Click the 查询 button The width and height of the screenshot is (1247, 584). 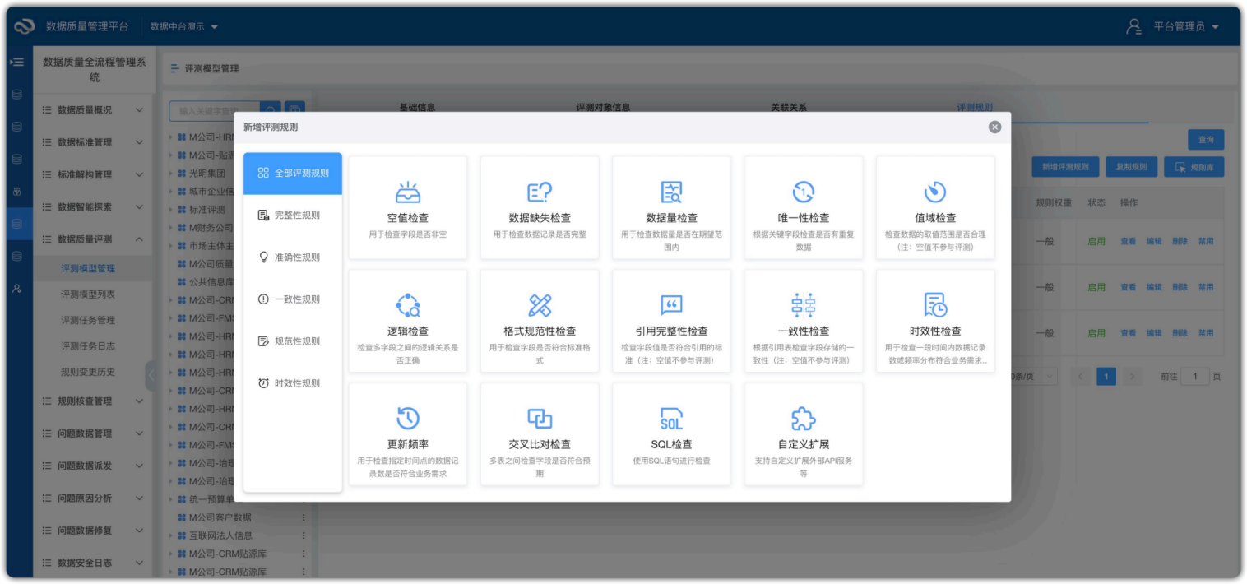(1205, 140)
